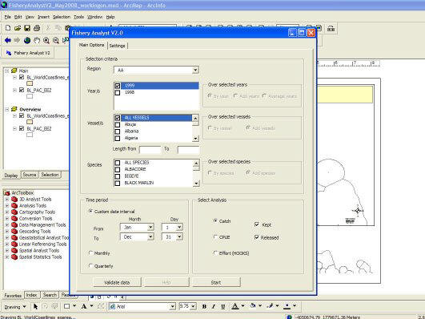Click the Overview data frame icon
The width and height of the screenshot is (425, 319).
click(14, 110)
